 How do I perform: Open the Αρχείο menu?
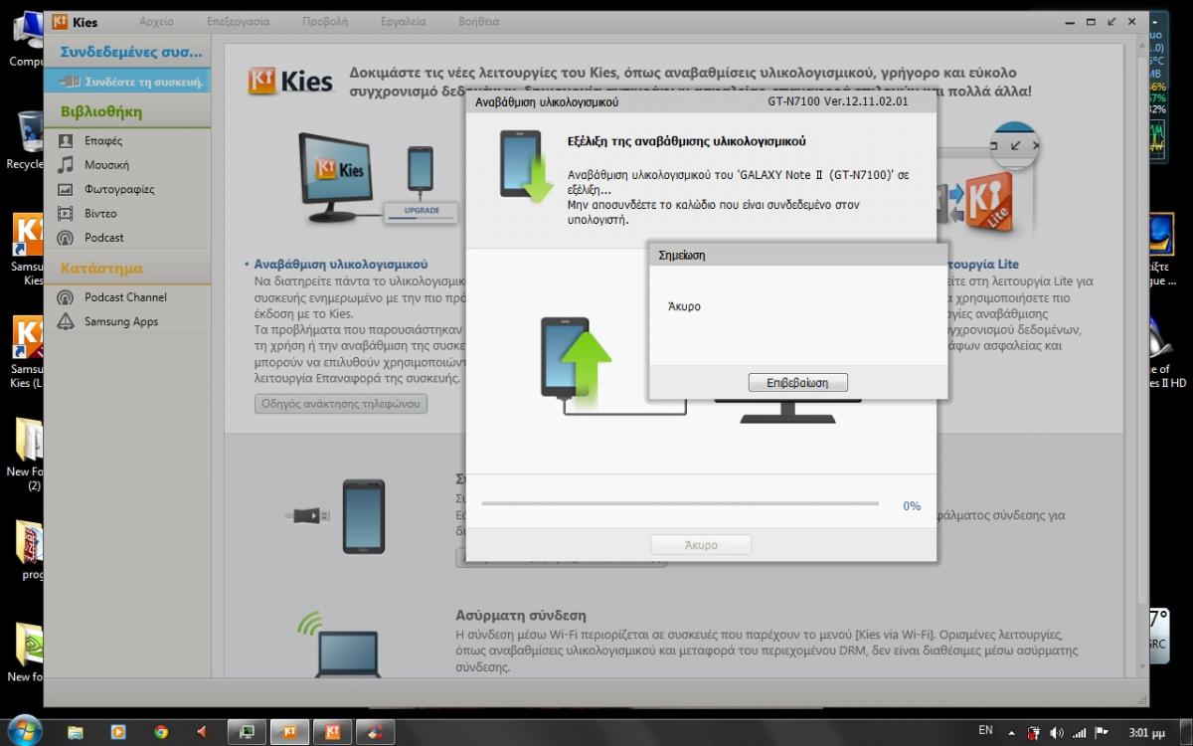[156, 21]
